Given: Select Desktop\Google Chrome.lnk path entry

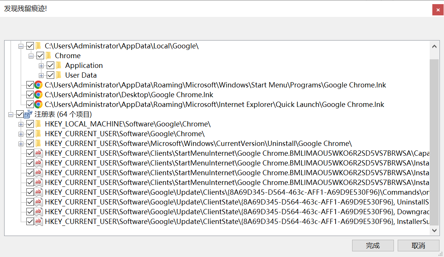Looking at the screenshot, I should pos(129,95).
